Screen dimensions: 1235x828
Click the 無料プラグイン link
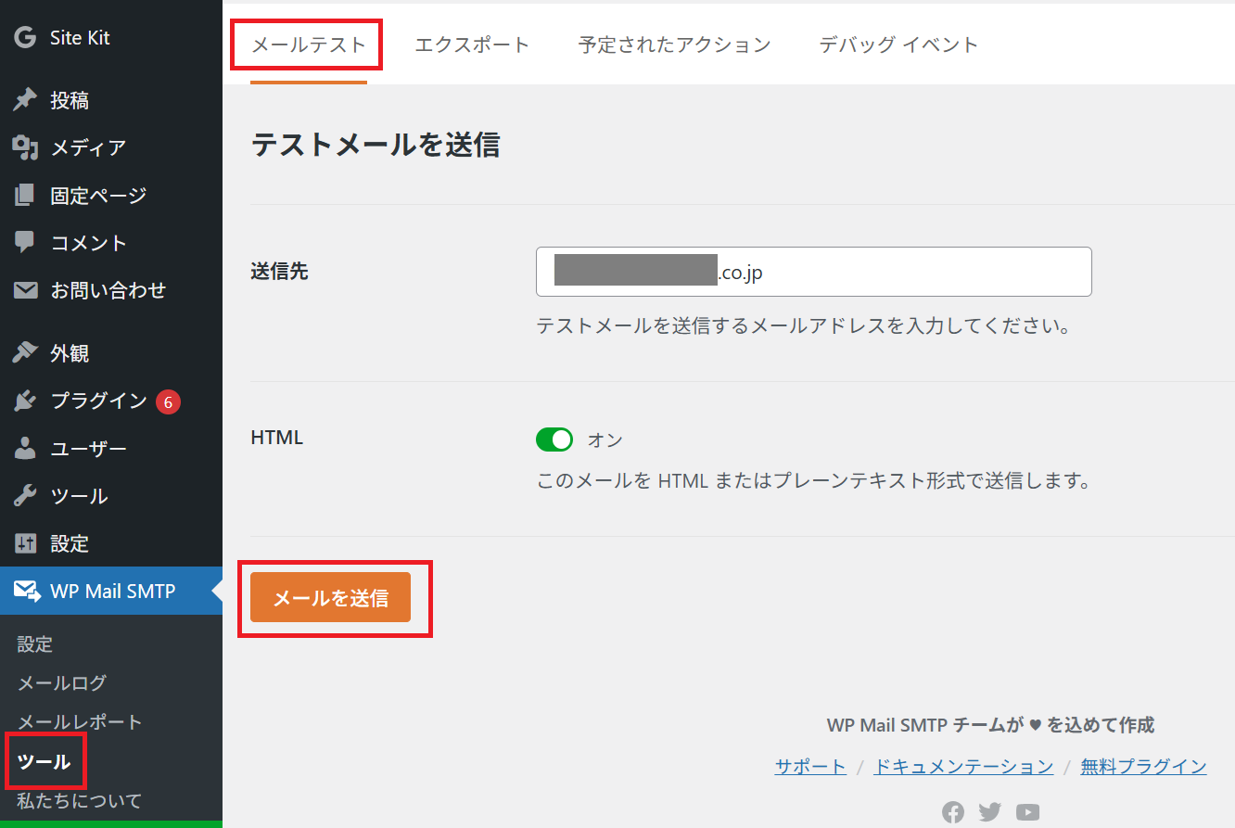[x=1143, y=766]
